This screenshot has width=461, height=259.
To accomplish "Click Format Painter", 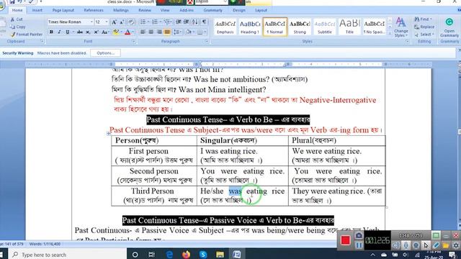I will (27, 35).
